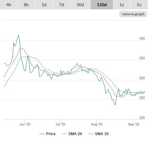View the 5y price range
The image size is (148, 142).
coord(139,5)
